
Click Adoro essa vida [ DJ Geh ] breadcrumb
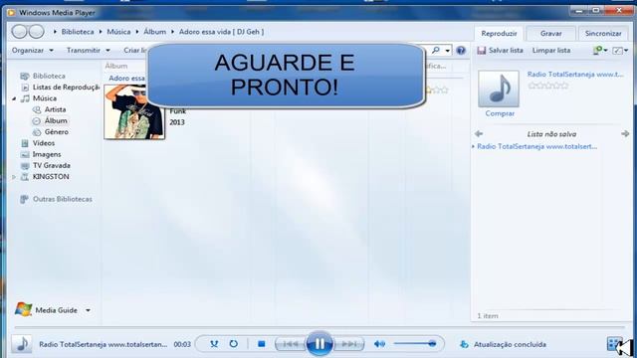221,32
